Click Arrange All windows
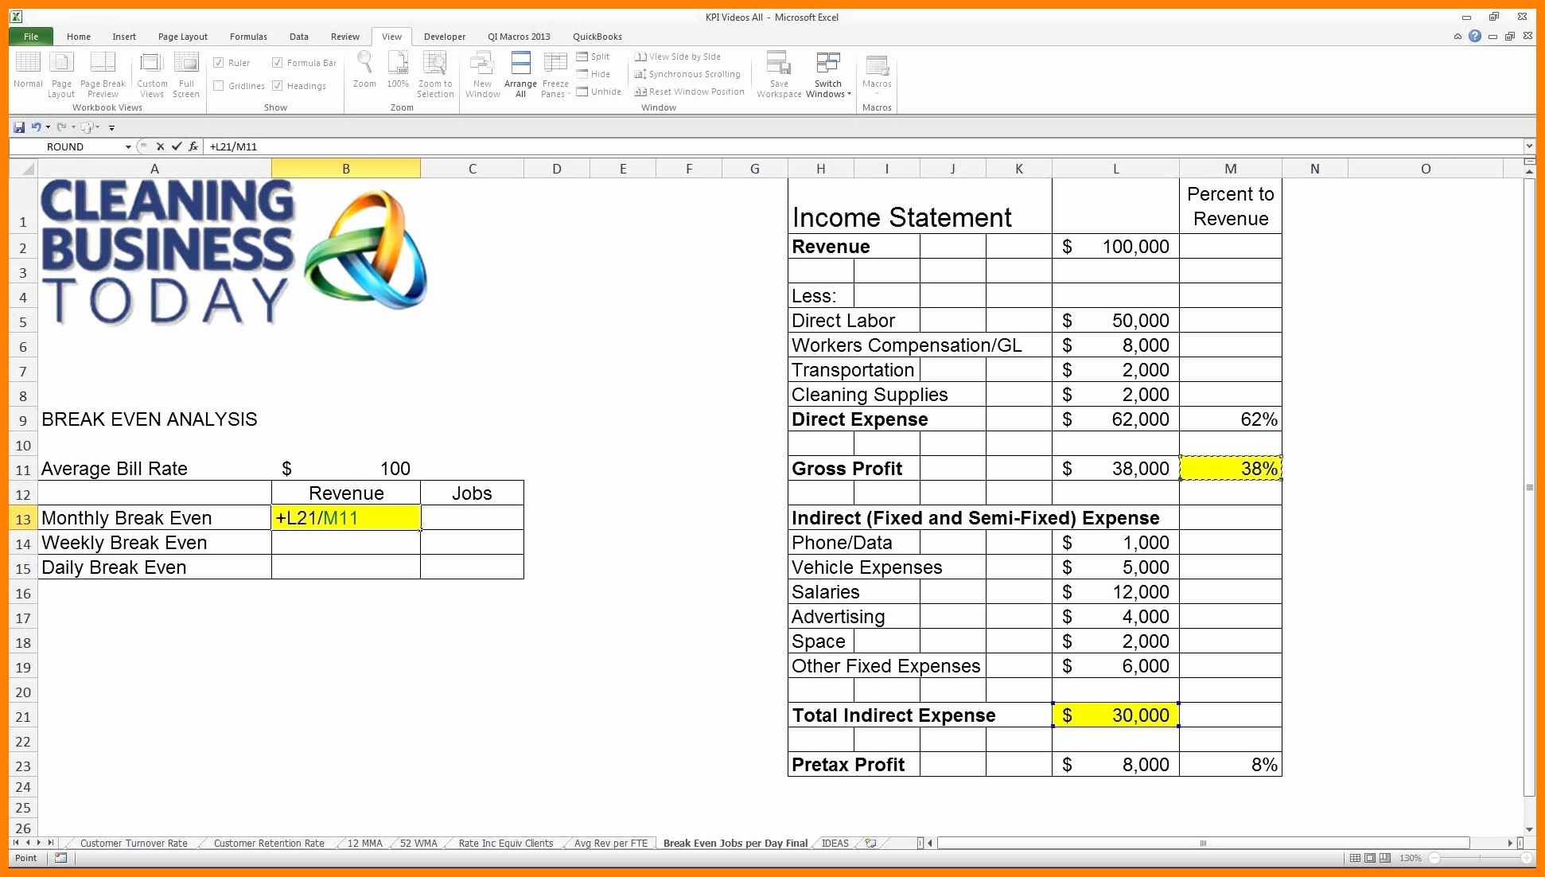1545x877 pixels. pyautogui.click(x=520, y=73)
